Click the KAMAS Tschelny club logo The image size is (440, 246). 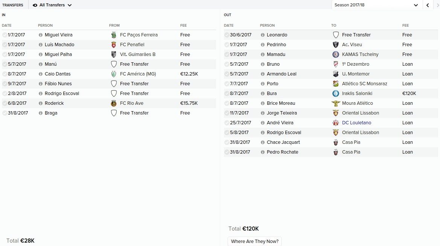336,54
